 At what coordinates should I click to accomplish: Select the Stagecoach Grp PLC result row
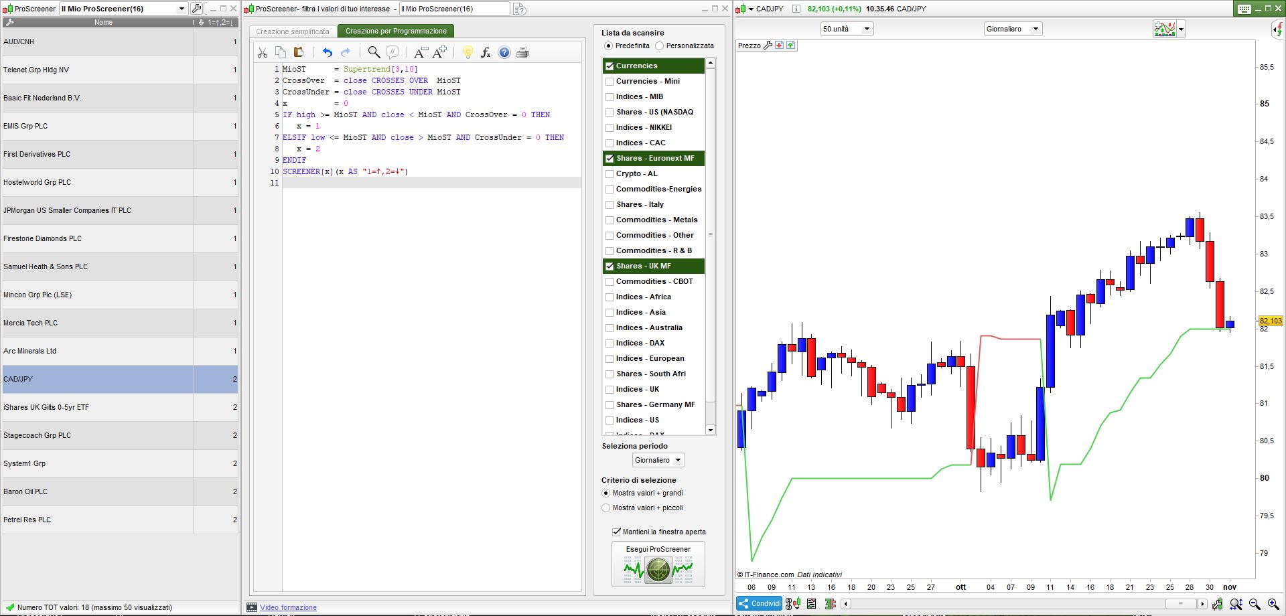click(120, 435)
